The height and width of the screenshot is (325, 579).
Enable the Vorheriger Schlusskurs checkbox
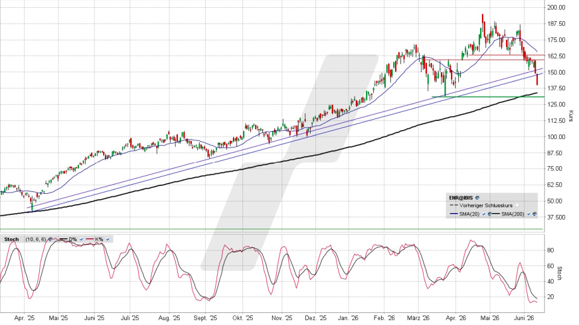click(517, 206)
